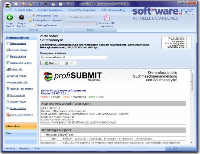The image size is (200, 154).
Task: Open the Ranking Analyse sidebar link
Action: pos(18,76)
